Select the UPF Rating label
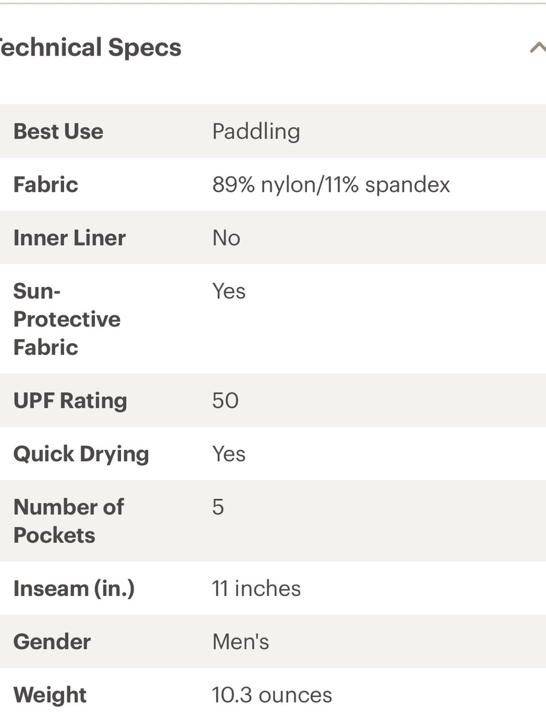Image resolution: width=546 pixels, height=728 pixels. [x=70, y=400]
